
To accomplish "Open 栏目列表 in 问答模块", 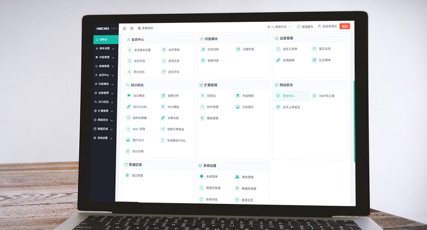I will (x=209, y=49).
